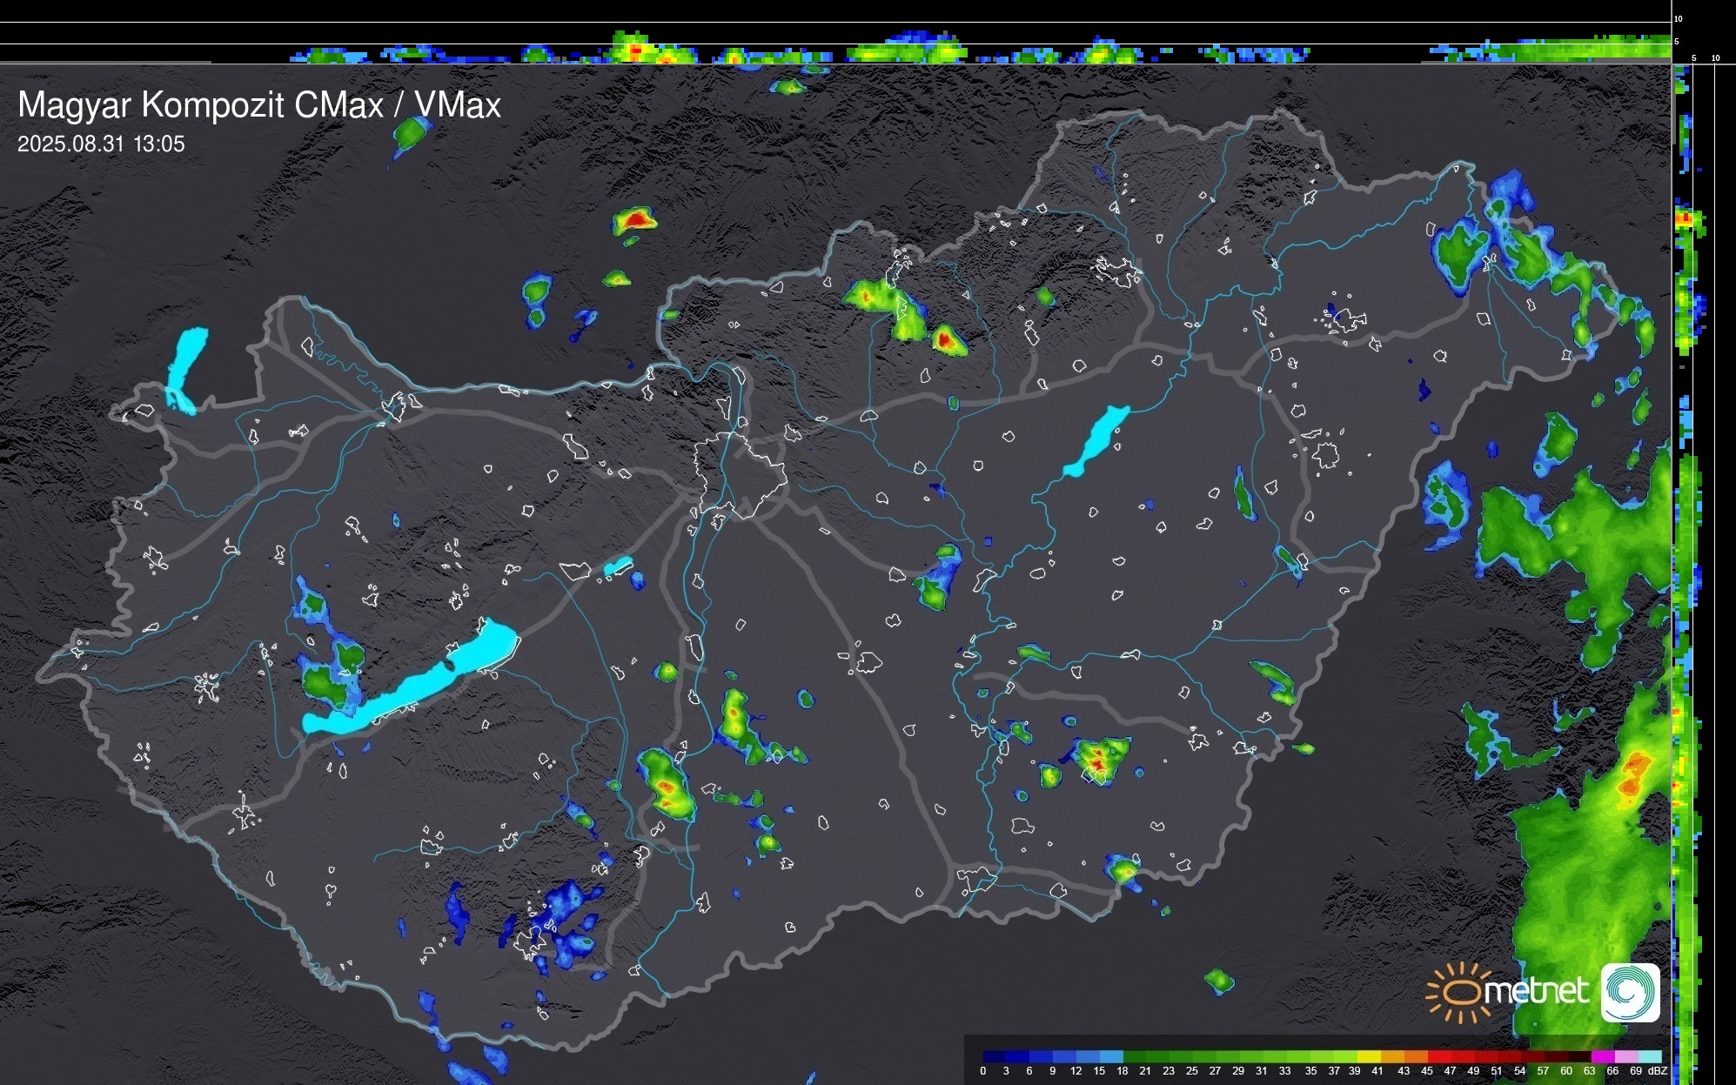The height and width of the screenshot is (1085, 1736).
Task: Click the isolated red storm cell north of border
Action: 635,219
